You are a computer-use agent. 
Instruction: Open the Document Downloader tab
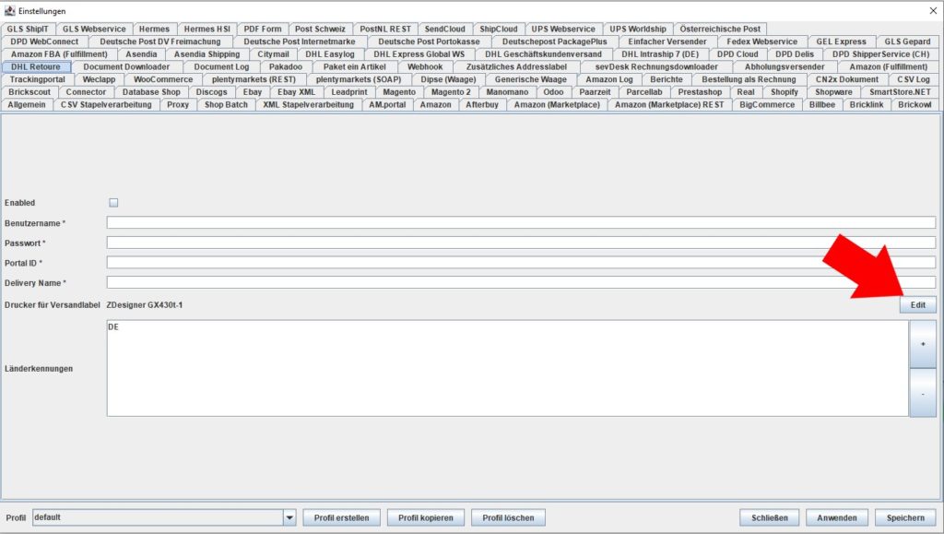pos(126,66)
